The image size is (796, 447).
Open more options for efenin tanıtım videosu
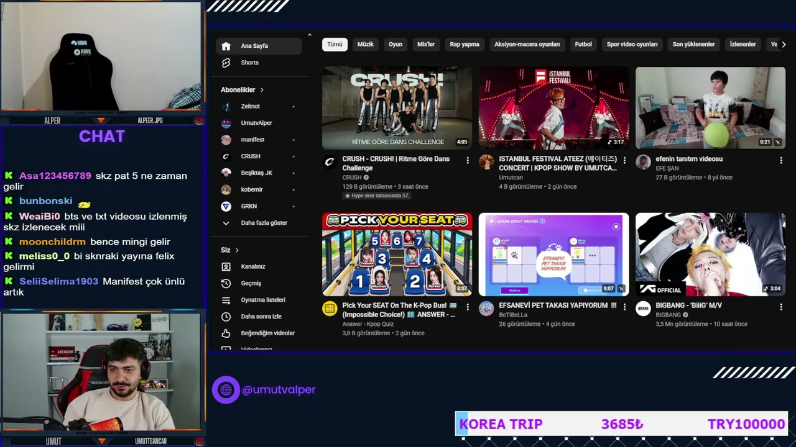tap(781, 160)
